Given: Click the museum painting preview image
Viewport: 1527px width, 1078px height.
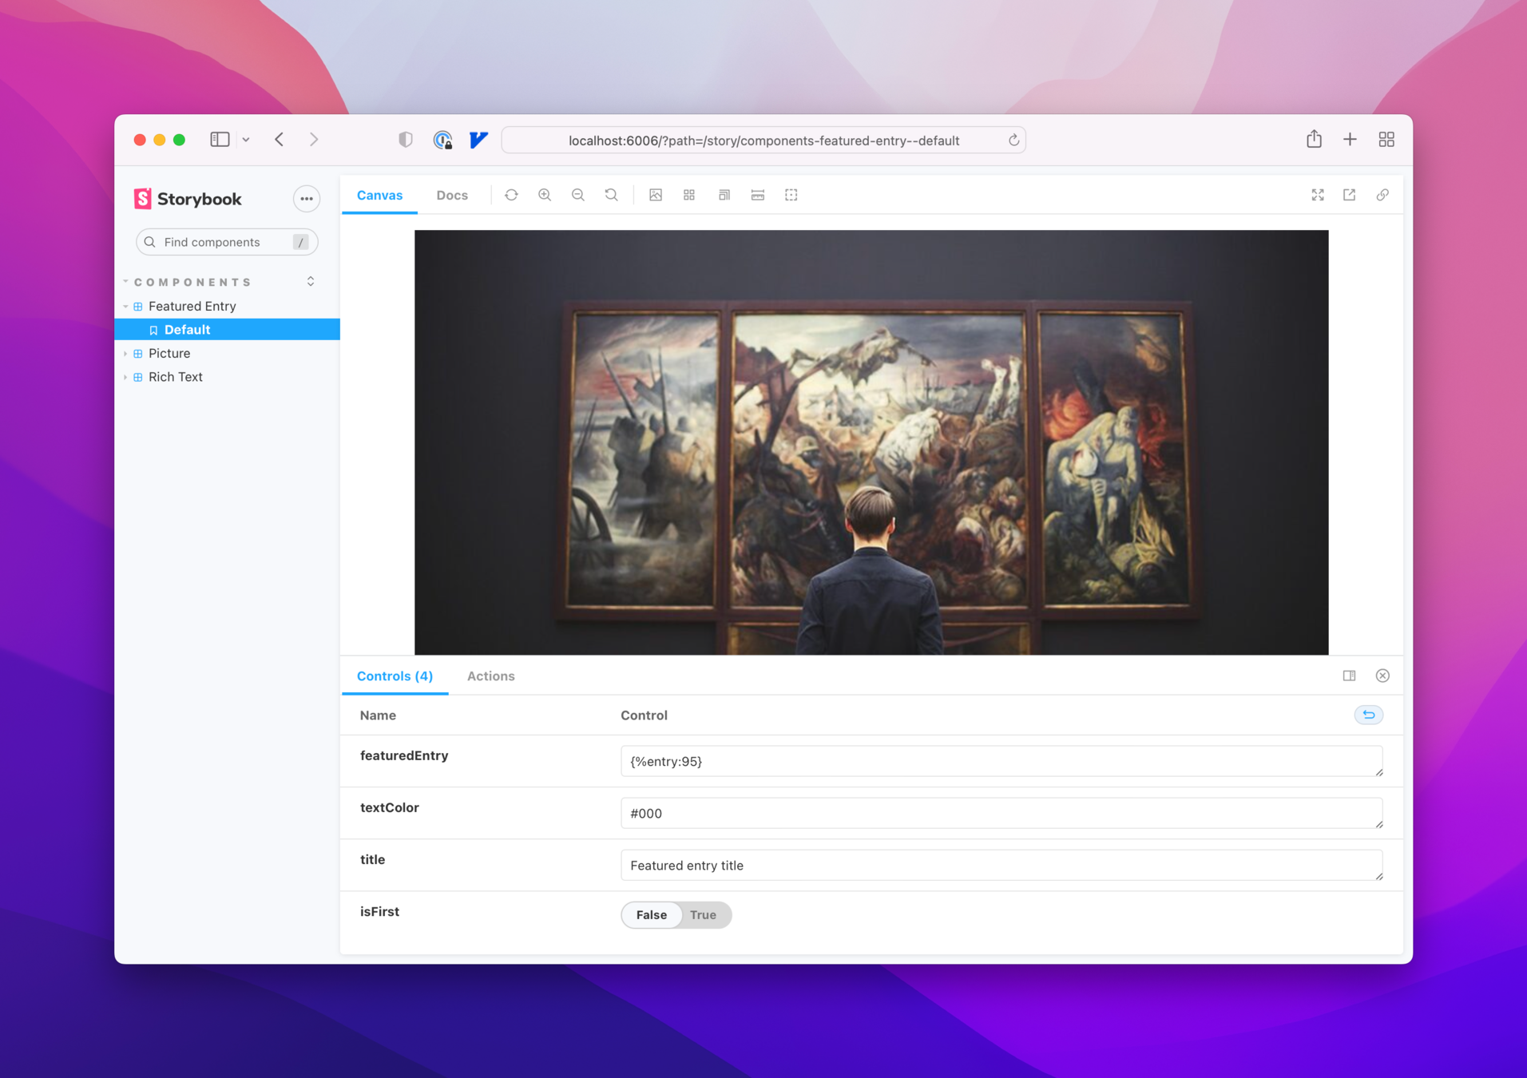Looking at the screenshot, I should coord(871,442).
